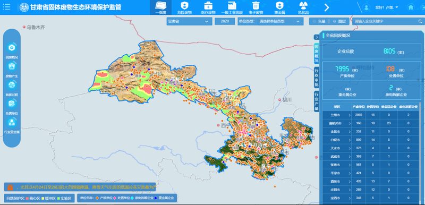The width and height of the screenshot is (425, 205).
Task: Click the 处置单位 sidebar icon
Action: click(x=12, y=104)
